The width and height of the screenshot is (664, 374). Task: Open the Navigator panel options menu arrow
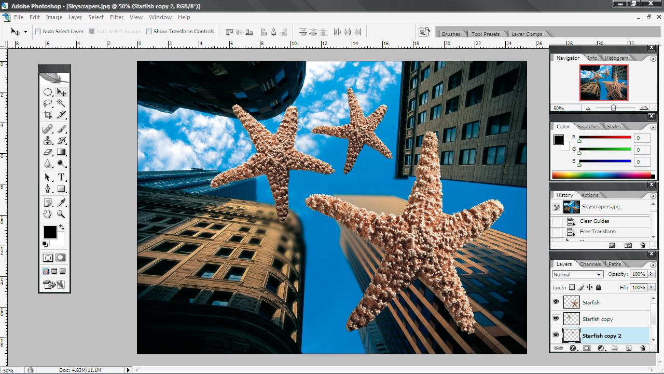point(653,59)
